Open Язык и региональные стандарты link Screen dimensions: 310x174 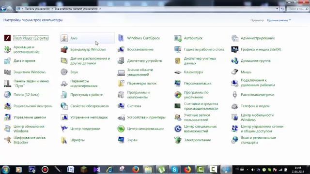tap(258, 140)
